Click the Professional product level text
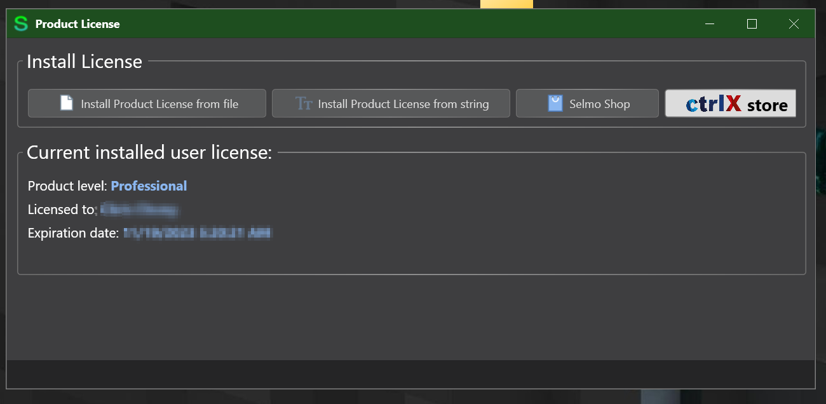This screenshot has height=404, width=826. [149, 186]
